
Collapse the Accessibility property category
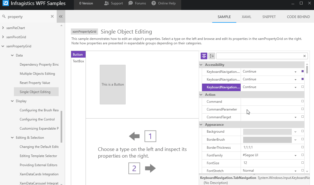201,65
